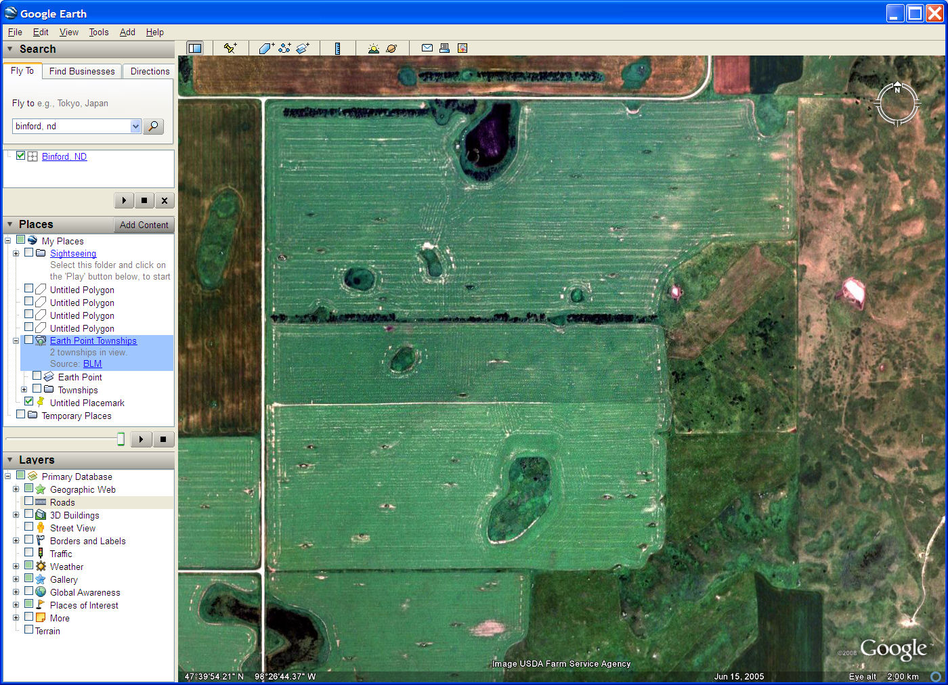The height and width of the screenshot is (685, 948).
Task: Enable the Terrain layer checkbox
Action: click(28, 629)
